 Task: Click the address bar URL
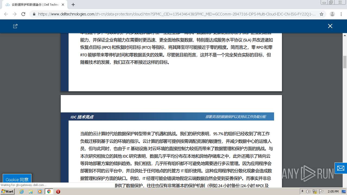(x=177, y=14)
